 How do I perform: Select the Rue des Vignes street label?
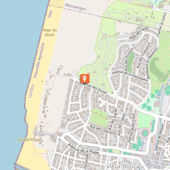click(113, 118)
